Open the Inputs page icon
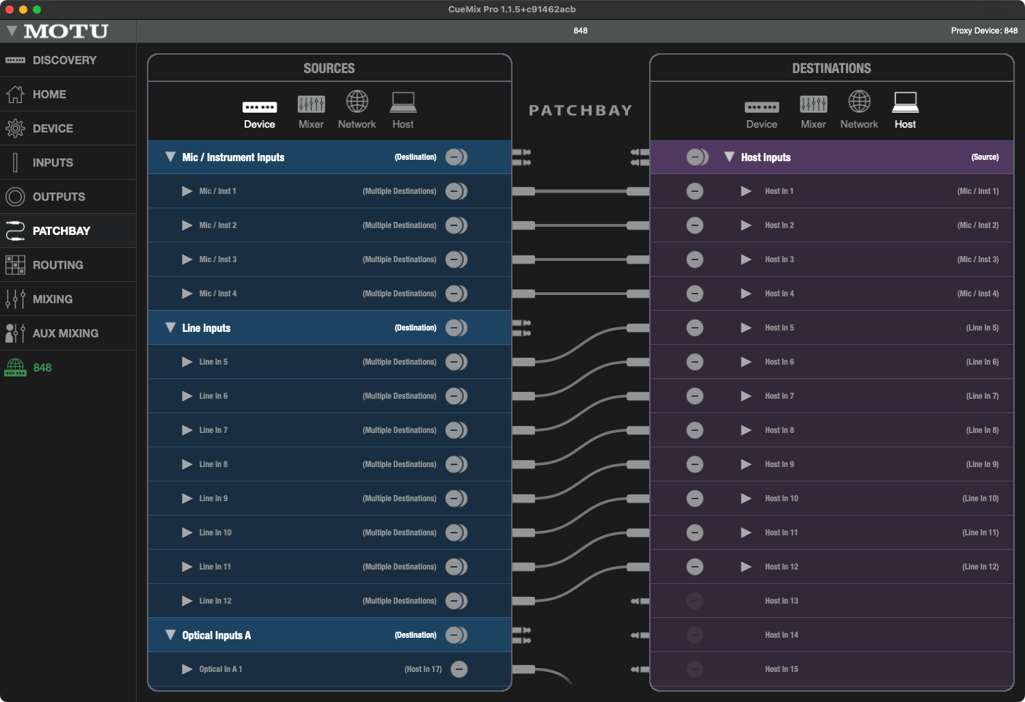The width and height of the screenshot is (1025, 702). [15, 163]
